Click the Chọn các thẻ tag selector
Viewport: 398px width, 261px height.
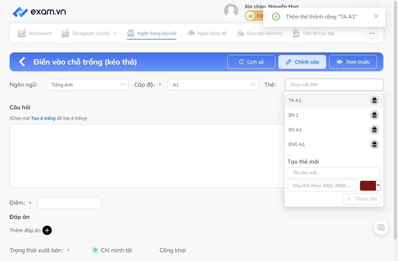(x=334, y=85)
